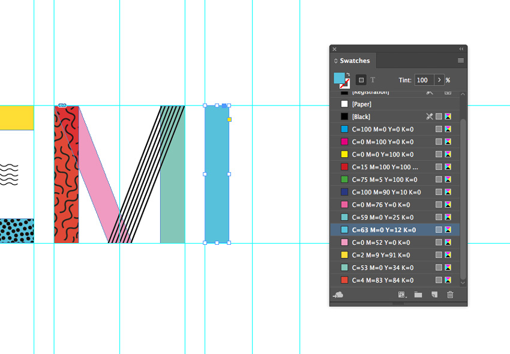510x354 pixels.
Task: Click process icon on C=0 M=76 Y=0 row
Action: pos(439,205)
